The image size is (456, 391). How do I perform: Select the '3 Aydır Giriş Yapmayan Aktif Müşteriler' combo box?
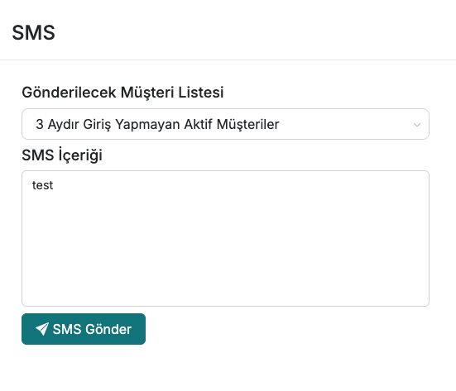225,124
